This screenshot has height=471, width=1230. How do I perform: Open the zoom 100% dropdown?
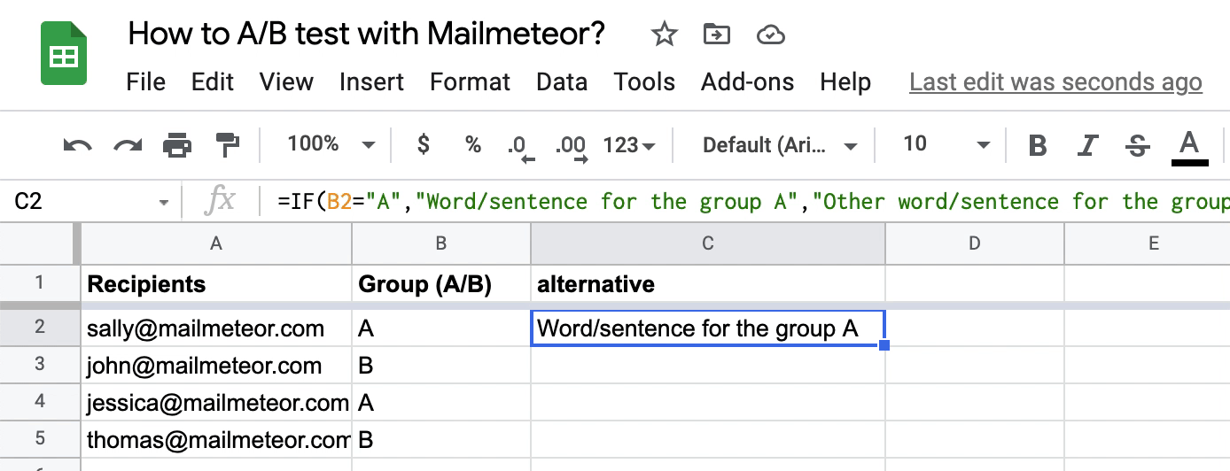331,144
